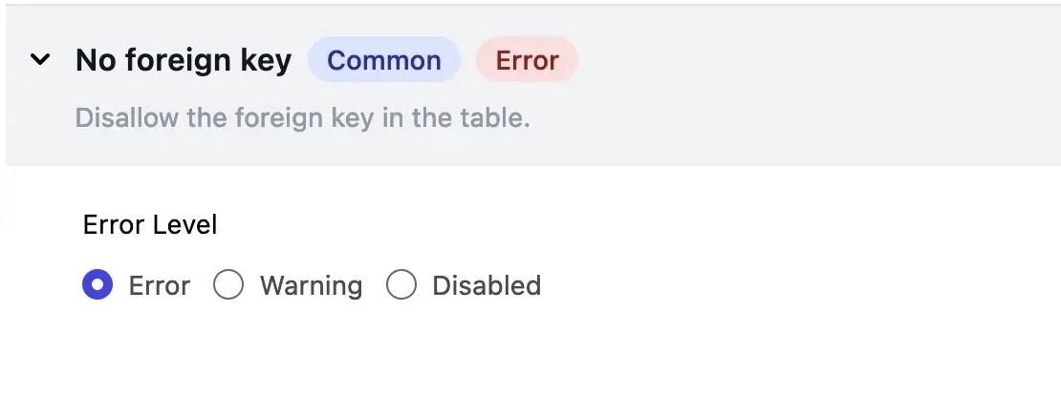Screen dimensions: 1061x395
Task: Collapse the No foreign key rule chevron
Action: point(40,60)
